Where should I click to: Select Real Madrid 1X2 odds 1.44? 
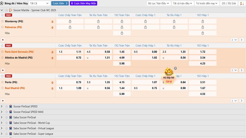[122, 88]
